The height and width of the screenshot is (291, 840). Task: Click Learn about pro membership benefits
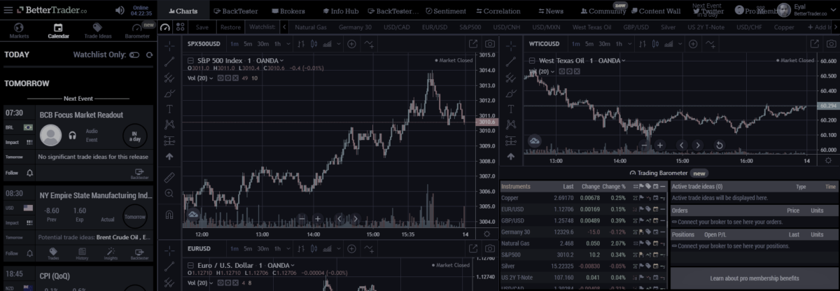(755, 278)
